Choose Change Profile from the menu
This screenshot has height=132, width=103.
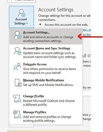tap(46, 100)
